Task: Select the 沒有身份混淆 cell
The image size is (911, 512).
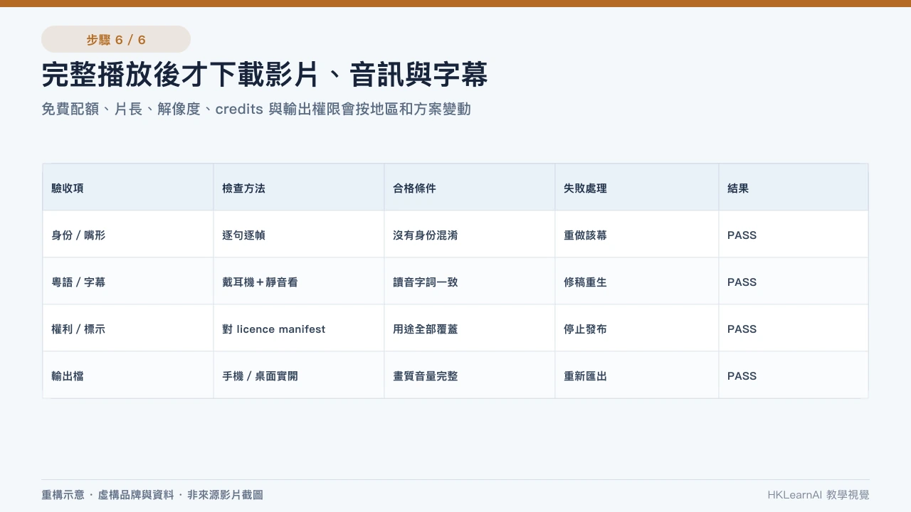Action: (x=470, y=235)
